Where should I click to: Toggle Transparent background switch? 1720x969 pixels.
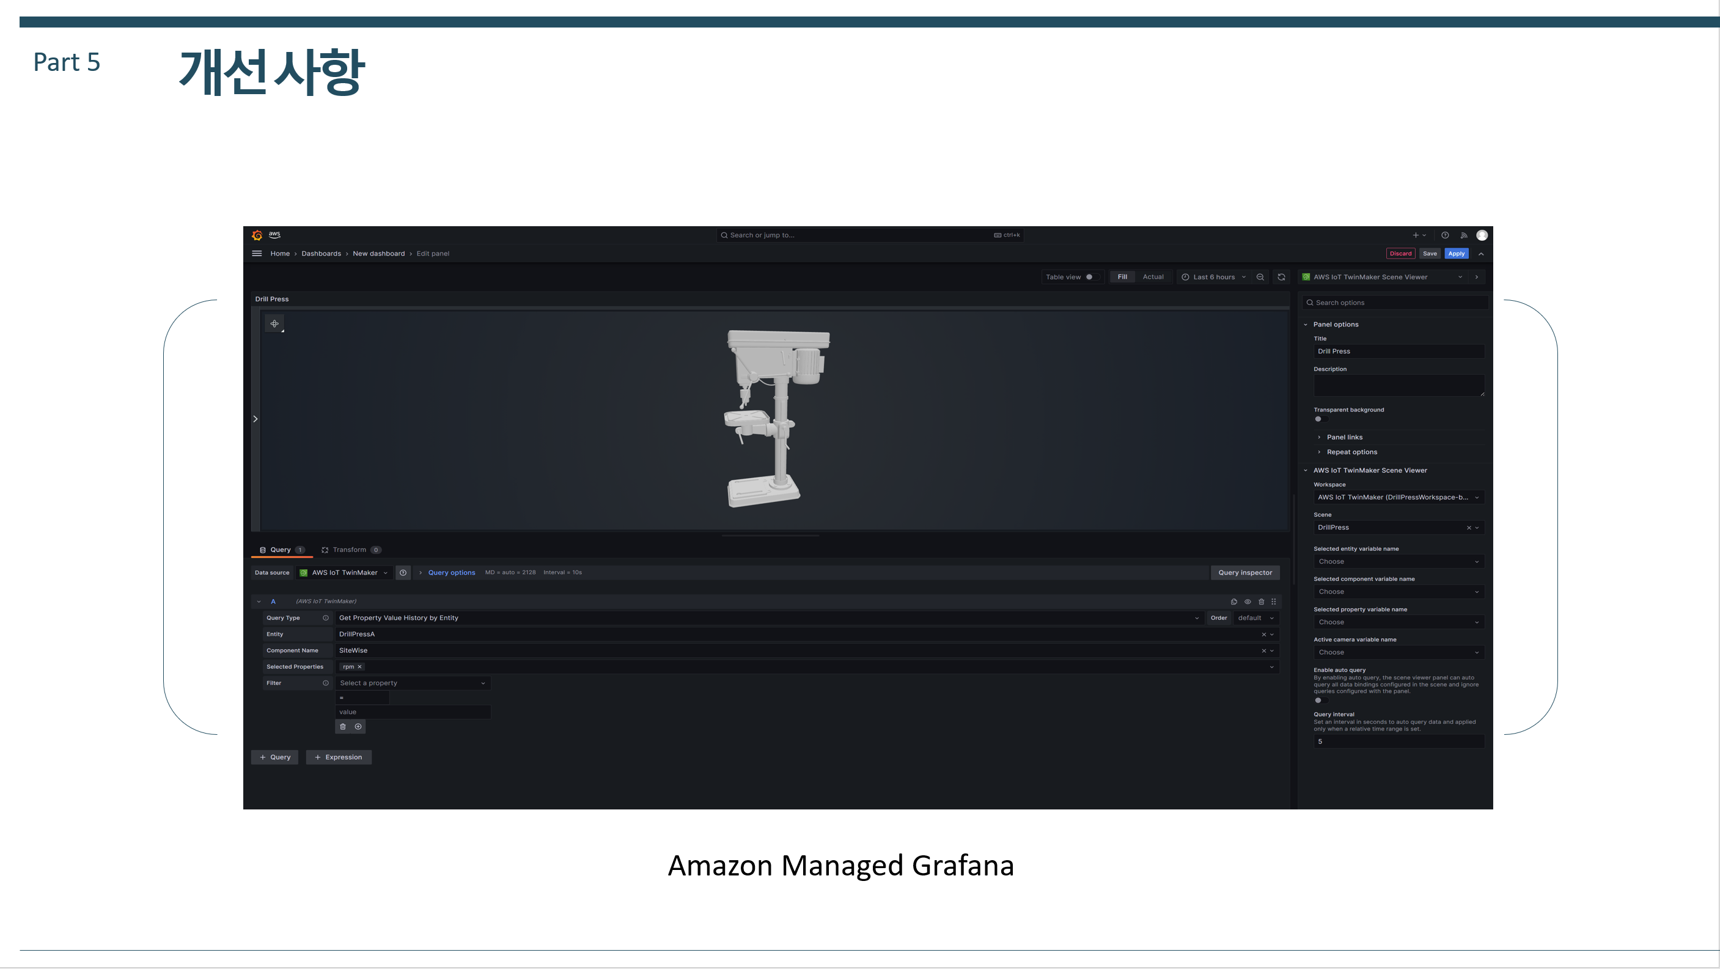pos(1321,419)
